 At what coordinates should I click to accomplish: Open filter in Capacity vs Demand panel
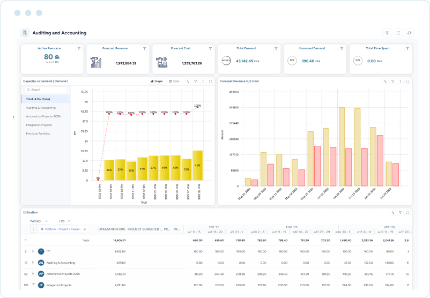(196, 81)
